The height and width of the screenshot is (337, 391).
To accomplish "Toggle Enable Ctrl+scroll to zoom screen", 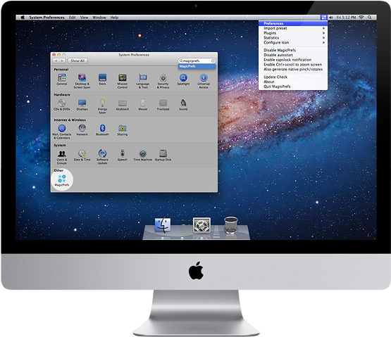I will [293, 65].
